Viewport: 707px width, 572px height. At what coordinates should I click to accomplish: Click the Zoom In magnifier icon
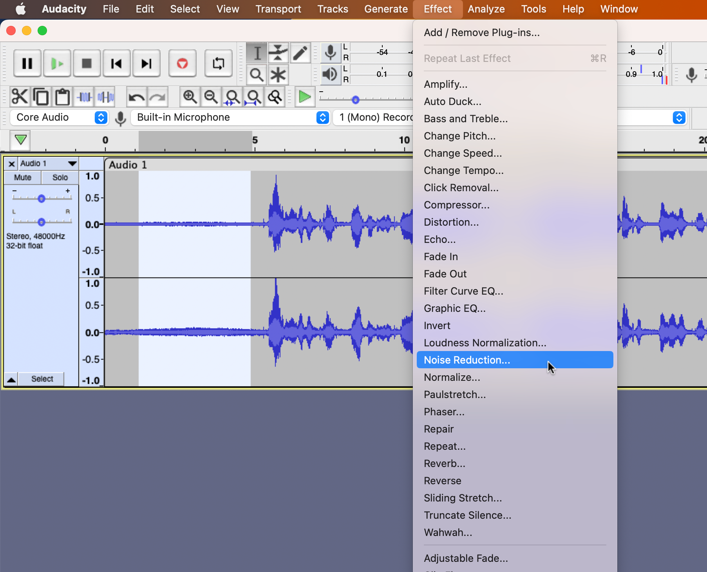click(x=190, y=97)
